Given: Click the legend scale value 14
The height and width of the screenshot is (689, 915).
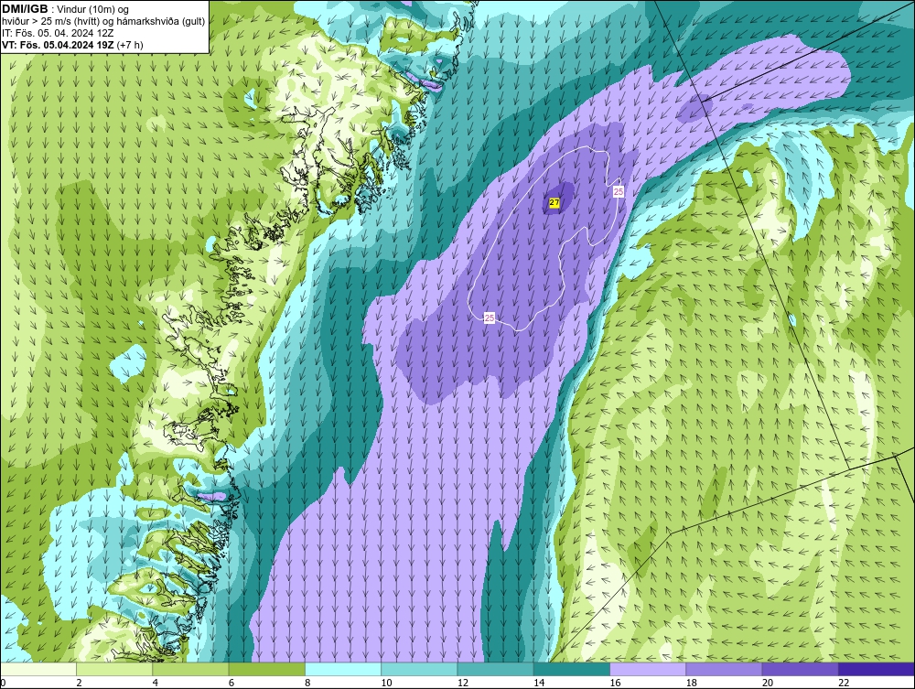Looking at the screenshot, I should pos(539,684).
